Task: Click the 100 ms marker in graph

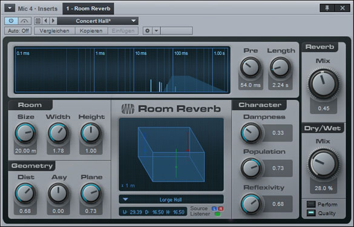Action: (x=181, y=53)
